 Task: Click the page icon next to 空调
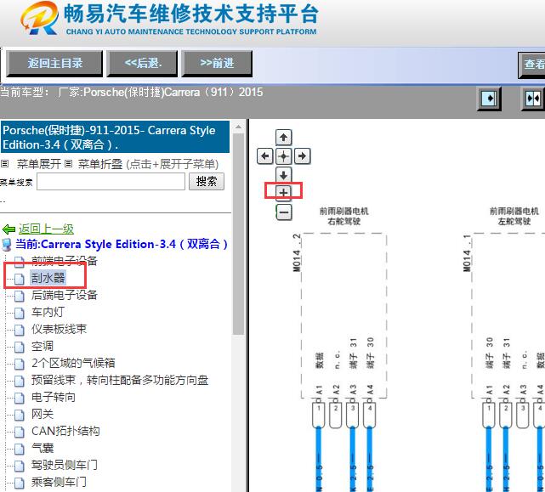click(20, 347)
